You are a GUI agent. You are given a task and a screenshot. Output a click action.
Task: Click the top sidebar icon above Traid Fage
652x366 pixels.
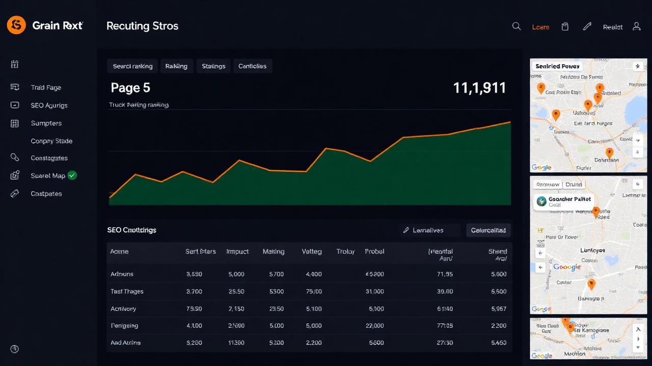(14, 64)
